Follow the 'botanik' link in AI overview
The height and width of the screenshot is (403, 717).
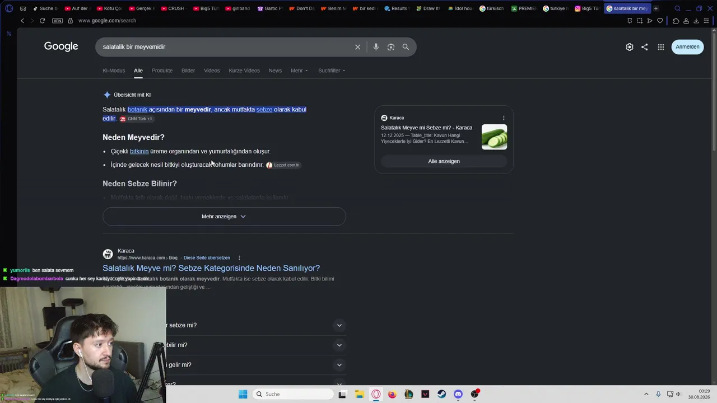(137, 110)
